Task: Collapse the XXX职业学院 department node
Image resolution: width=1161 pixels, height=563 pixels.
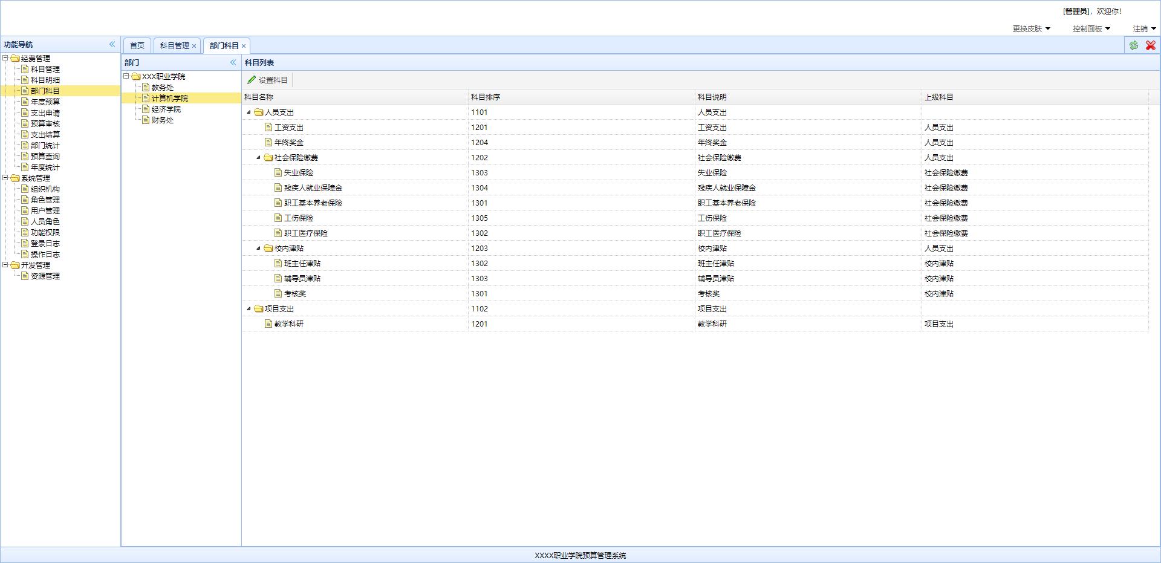Action: [x=126, y=76]
